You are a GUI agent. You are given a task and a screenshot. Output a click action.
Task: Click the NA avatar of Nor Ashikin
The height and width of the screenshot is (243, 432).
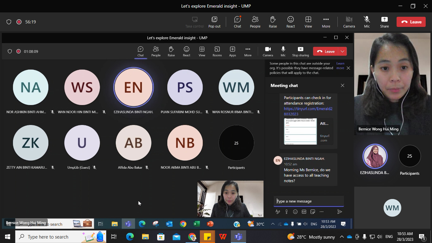coord(31,87)
